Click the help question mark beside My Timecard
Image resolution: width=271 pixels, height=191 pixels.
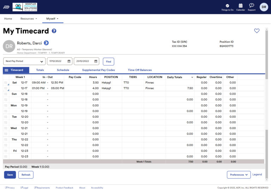[54, 31]
